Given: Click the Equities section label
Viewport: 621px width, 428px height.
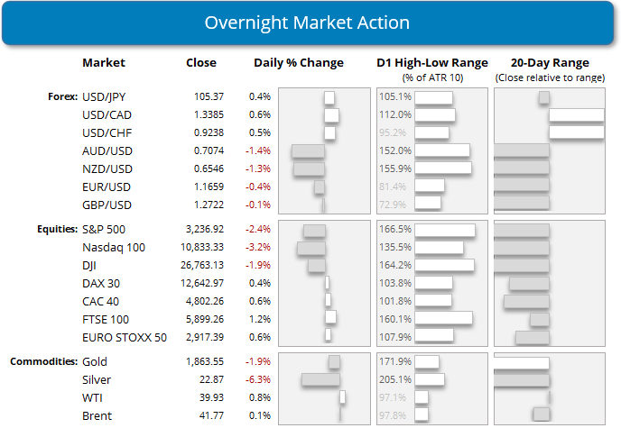Looking at the screenshot, I should (x=55, y=230).
